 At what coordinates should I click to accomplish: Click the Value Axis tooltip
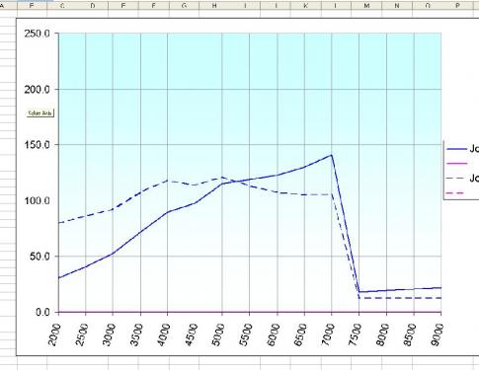(x=40, y=113)
